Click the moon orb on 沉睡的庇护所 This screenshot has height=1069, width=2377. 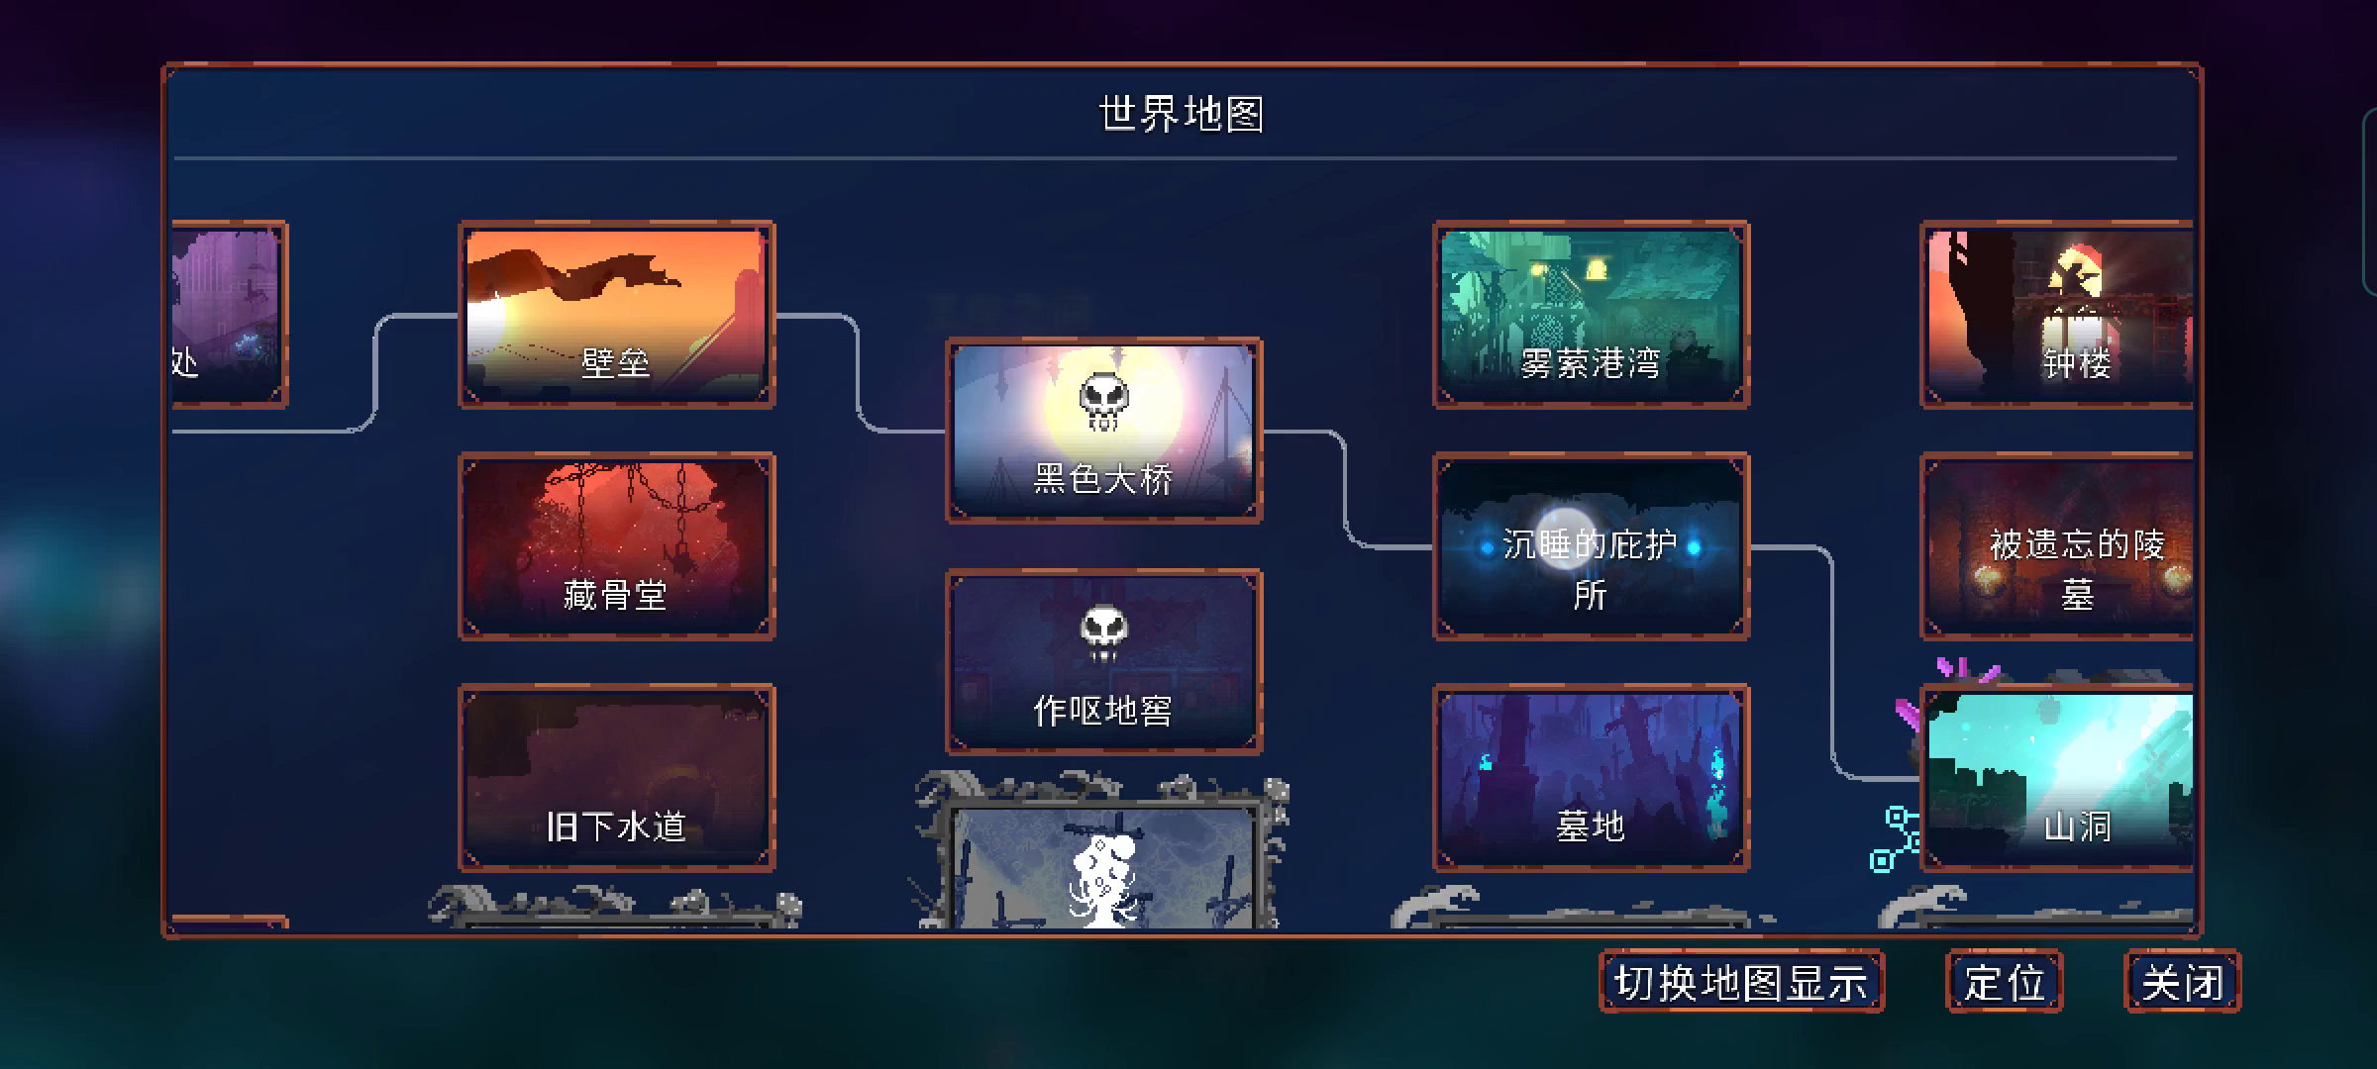tap(1565, 535)
